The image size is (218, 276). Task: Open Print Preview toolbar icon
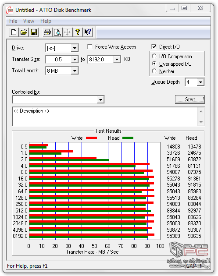tap(57, 32)
